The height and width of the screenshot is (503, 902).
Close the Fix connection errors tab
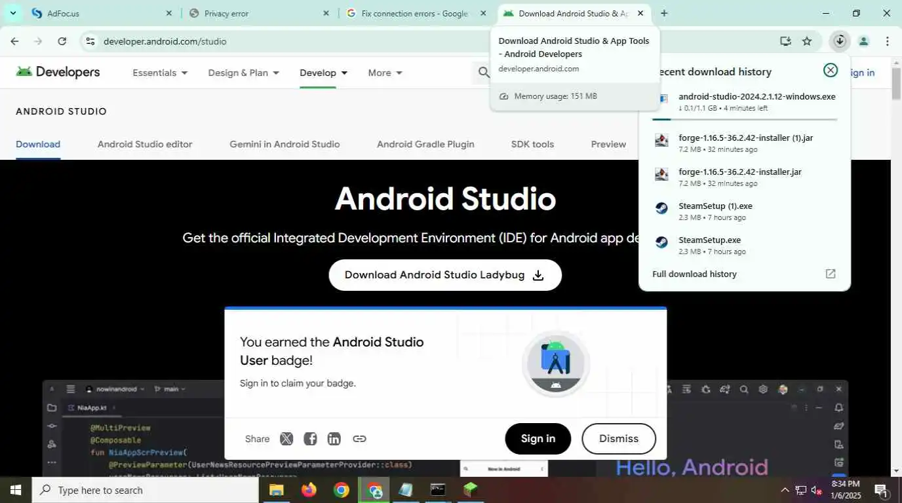click(x=483, y=13)
